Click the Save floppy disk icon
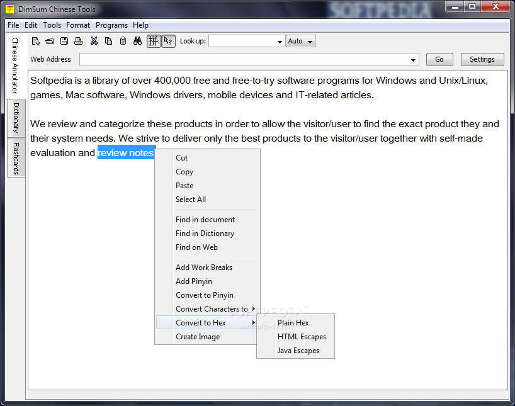 point(64,41)
